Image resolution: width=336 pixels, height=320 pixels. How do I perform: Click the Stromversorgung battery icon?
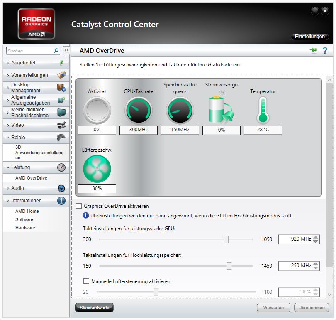click(x=221, y=110)
